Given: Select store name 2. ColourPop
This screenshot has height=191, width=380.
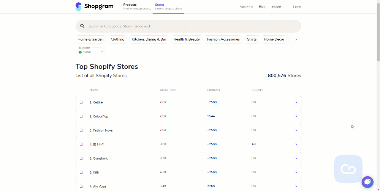Looking at the screenshot, I should tap(99, 117).
